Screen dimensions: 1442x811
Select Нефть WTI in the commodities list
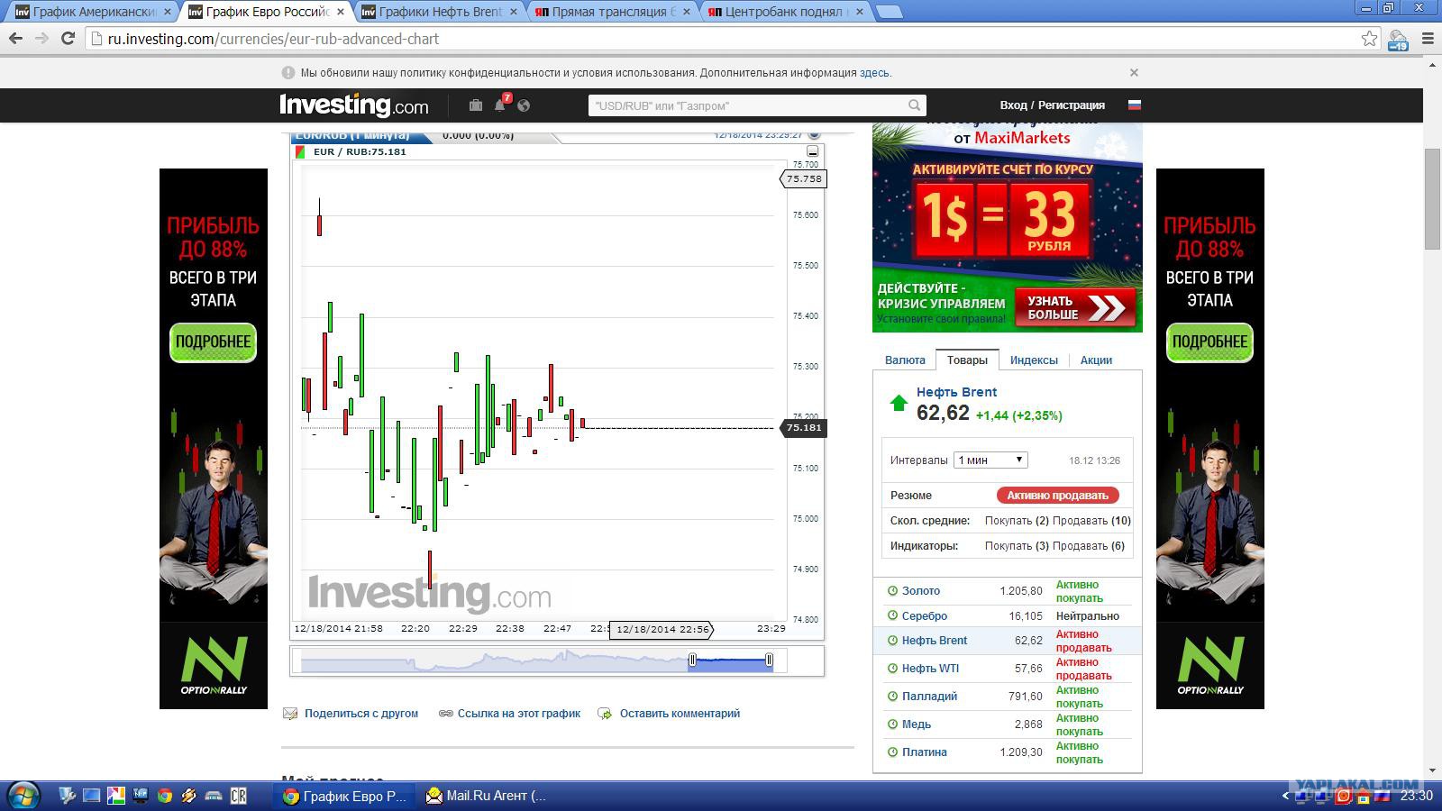click(x=930, y=669)
